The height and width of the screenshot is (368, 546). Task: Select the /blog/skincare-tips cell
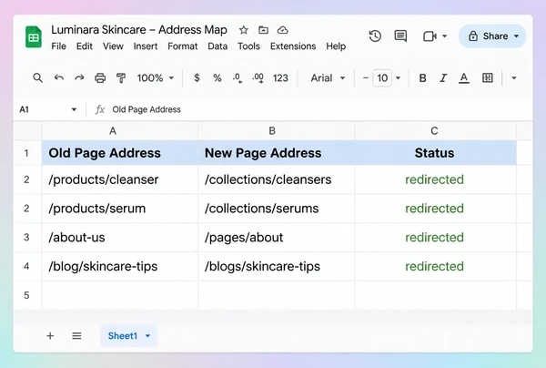120,266
